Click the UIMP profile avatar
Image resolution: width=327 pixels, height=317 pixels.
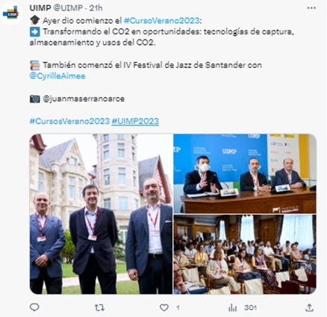(11, 13)
